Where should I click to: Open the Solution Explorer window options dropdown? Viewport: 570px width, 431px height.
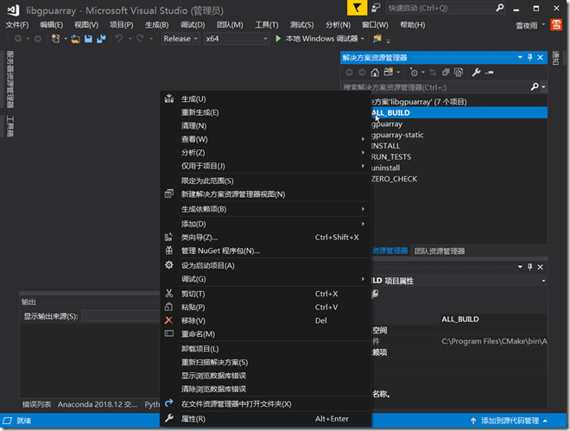tap(520, 57)
